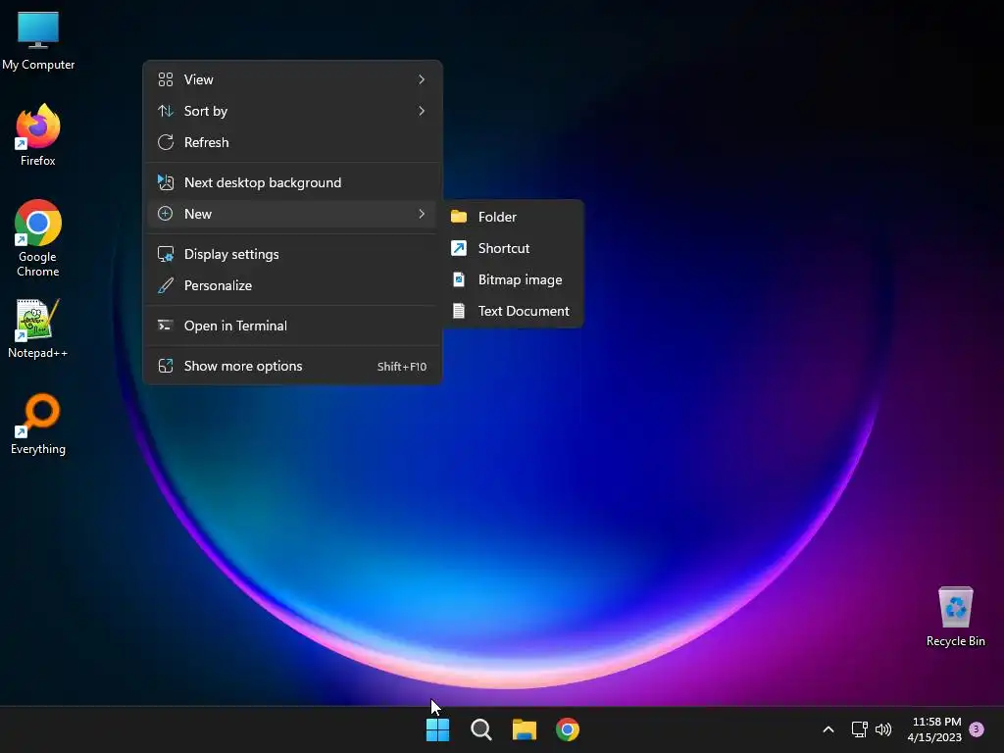Image resolution: width=1004 pixels, height=753 pixels.
Task: Click the plus circle icon beside New
Action: (x=165, y=214)
